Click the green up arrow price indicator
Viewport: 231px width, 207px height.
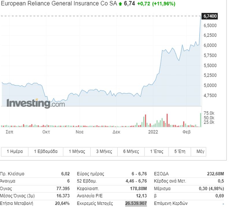120,4
